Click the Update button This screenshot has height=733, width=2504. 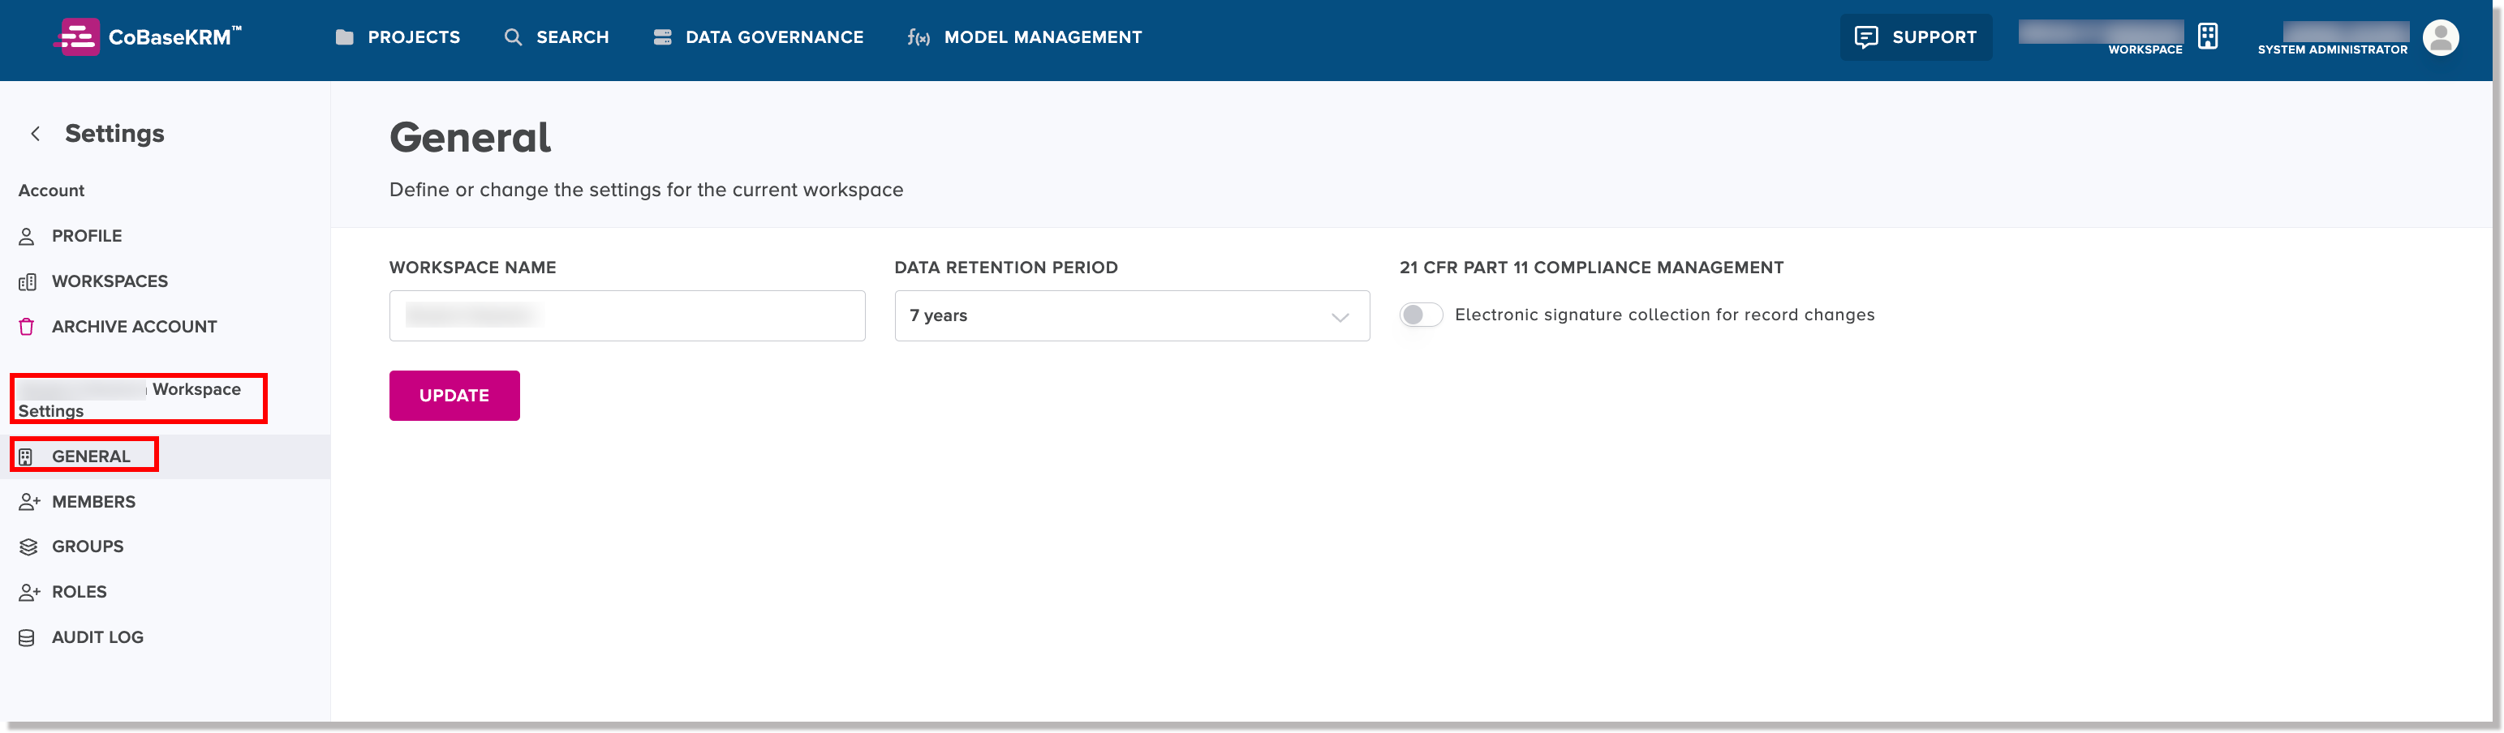coord(454,395)
